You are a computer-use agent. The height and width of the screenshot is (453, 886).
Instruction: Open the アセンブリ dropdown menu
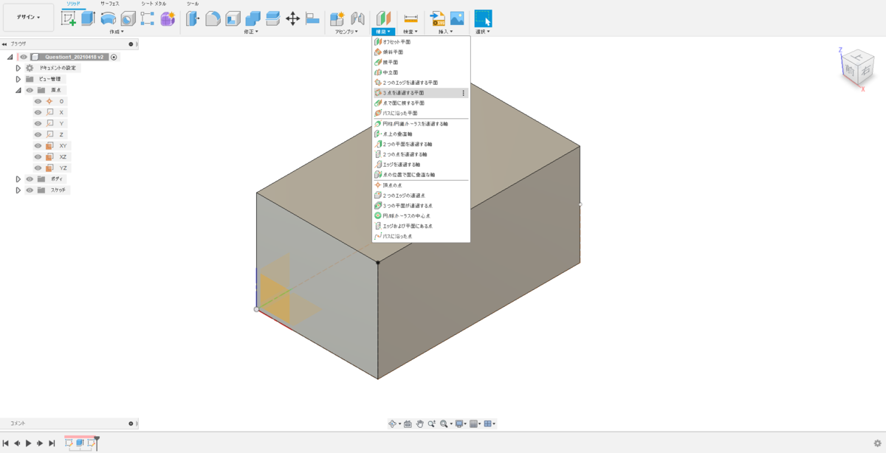pos(346,32)
